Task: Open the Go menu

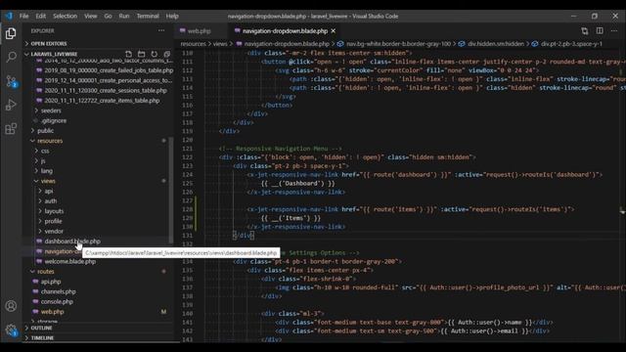Action: point(108,16)
